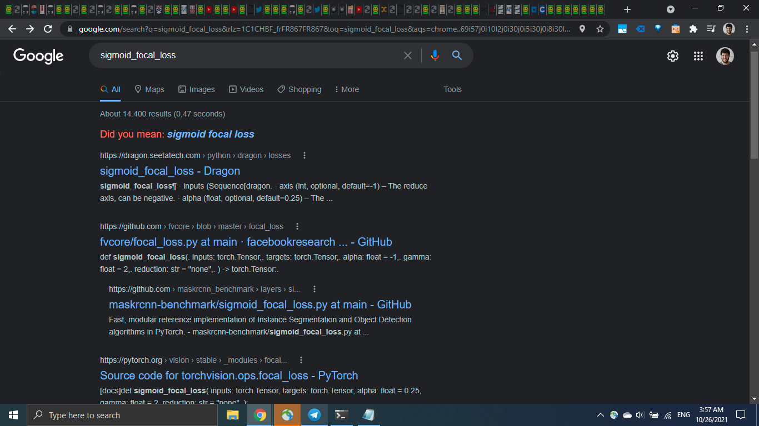Open the tab search dropdown arrow
The image size is (759, 426).
click(671, 9)
